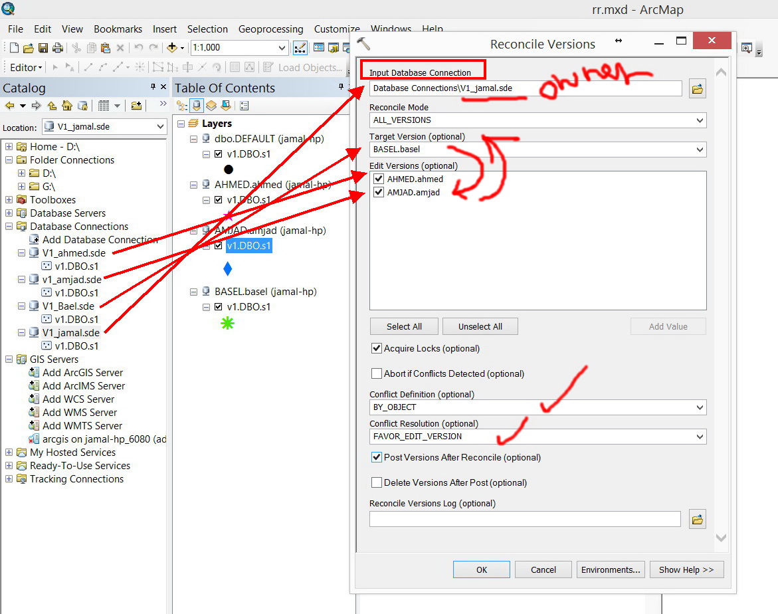Viewport: 778px width, 614px height.
Task: Cancel the Reconcile Versions dialog
Action: point(543,570)
